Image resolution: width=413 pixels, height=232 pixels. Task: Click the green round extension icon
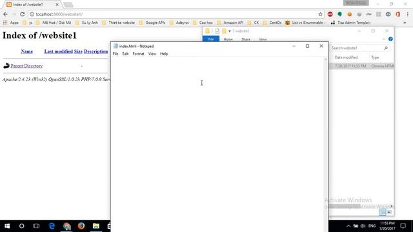[340, 14]
